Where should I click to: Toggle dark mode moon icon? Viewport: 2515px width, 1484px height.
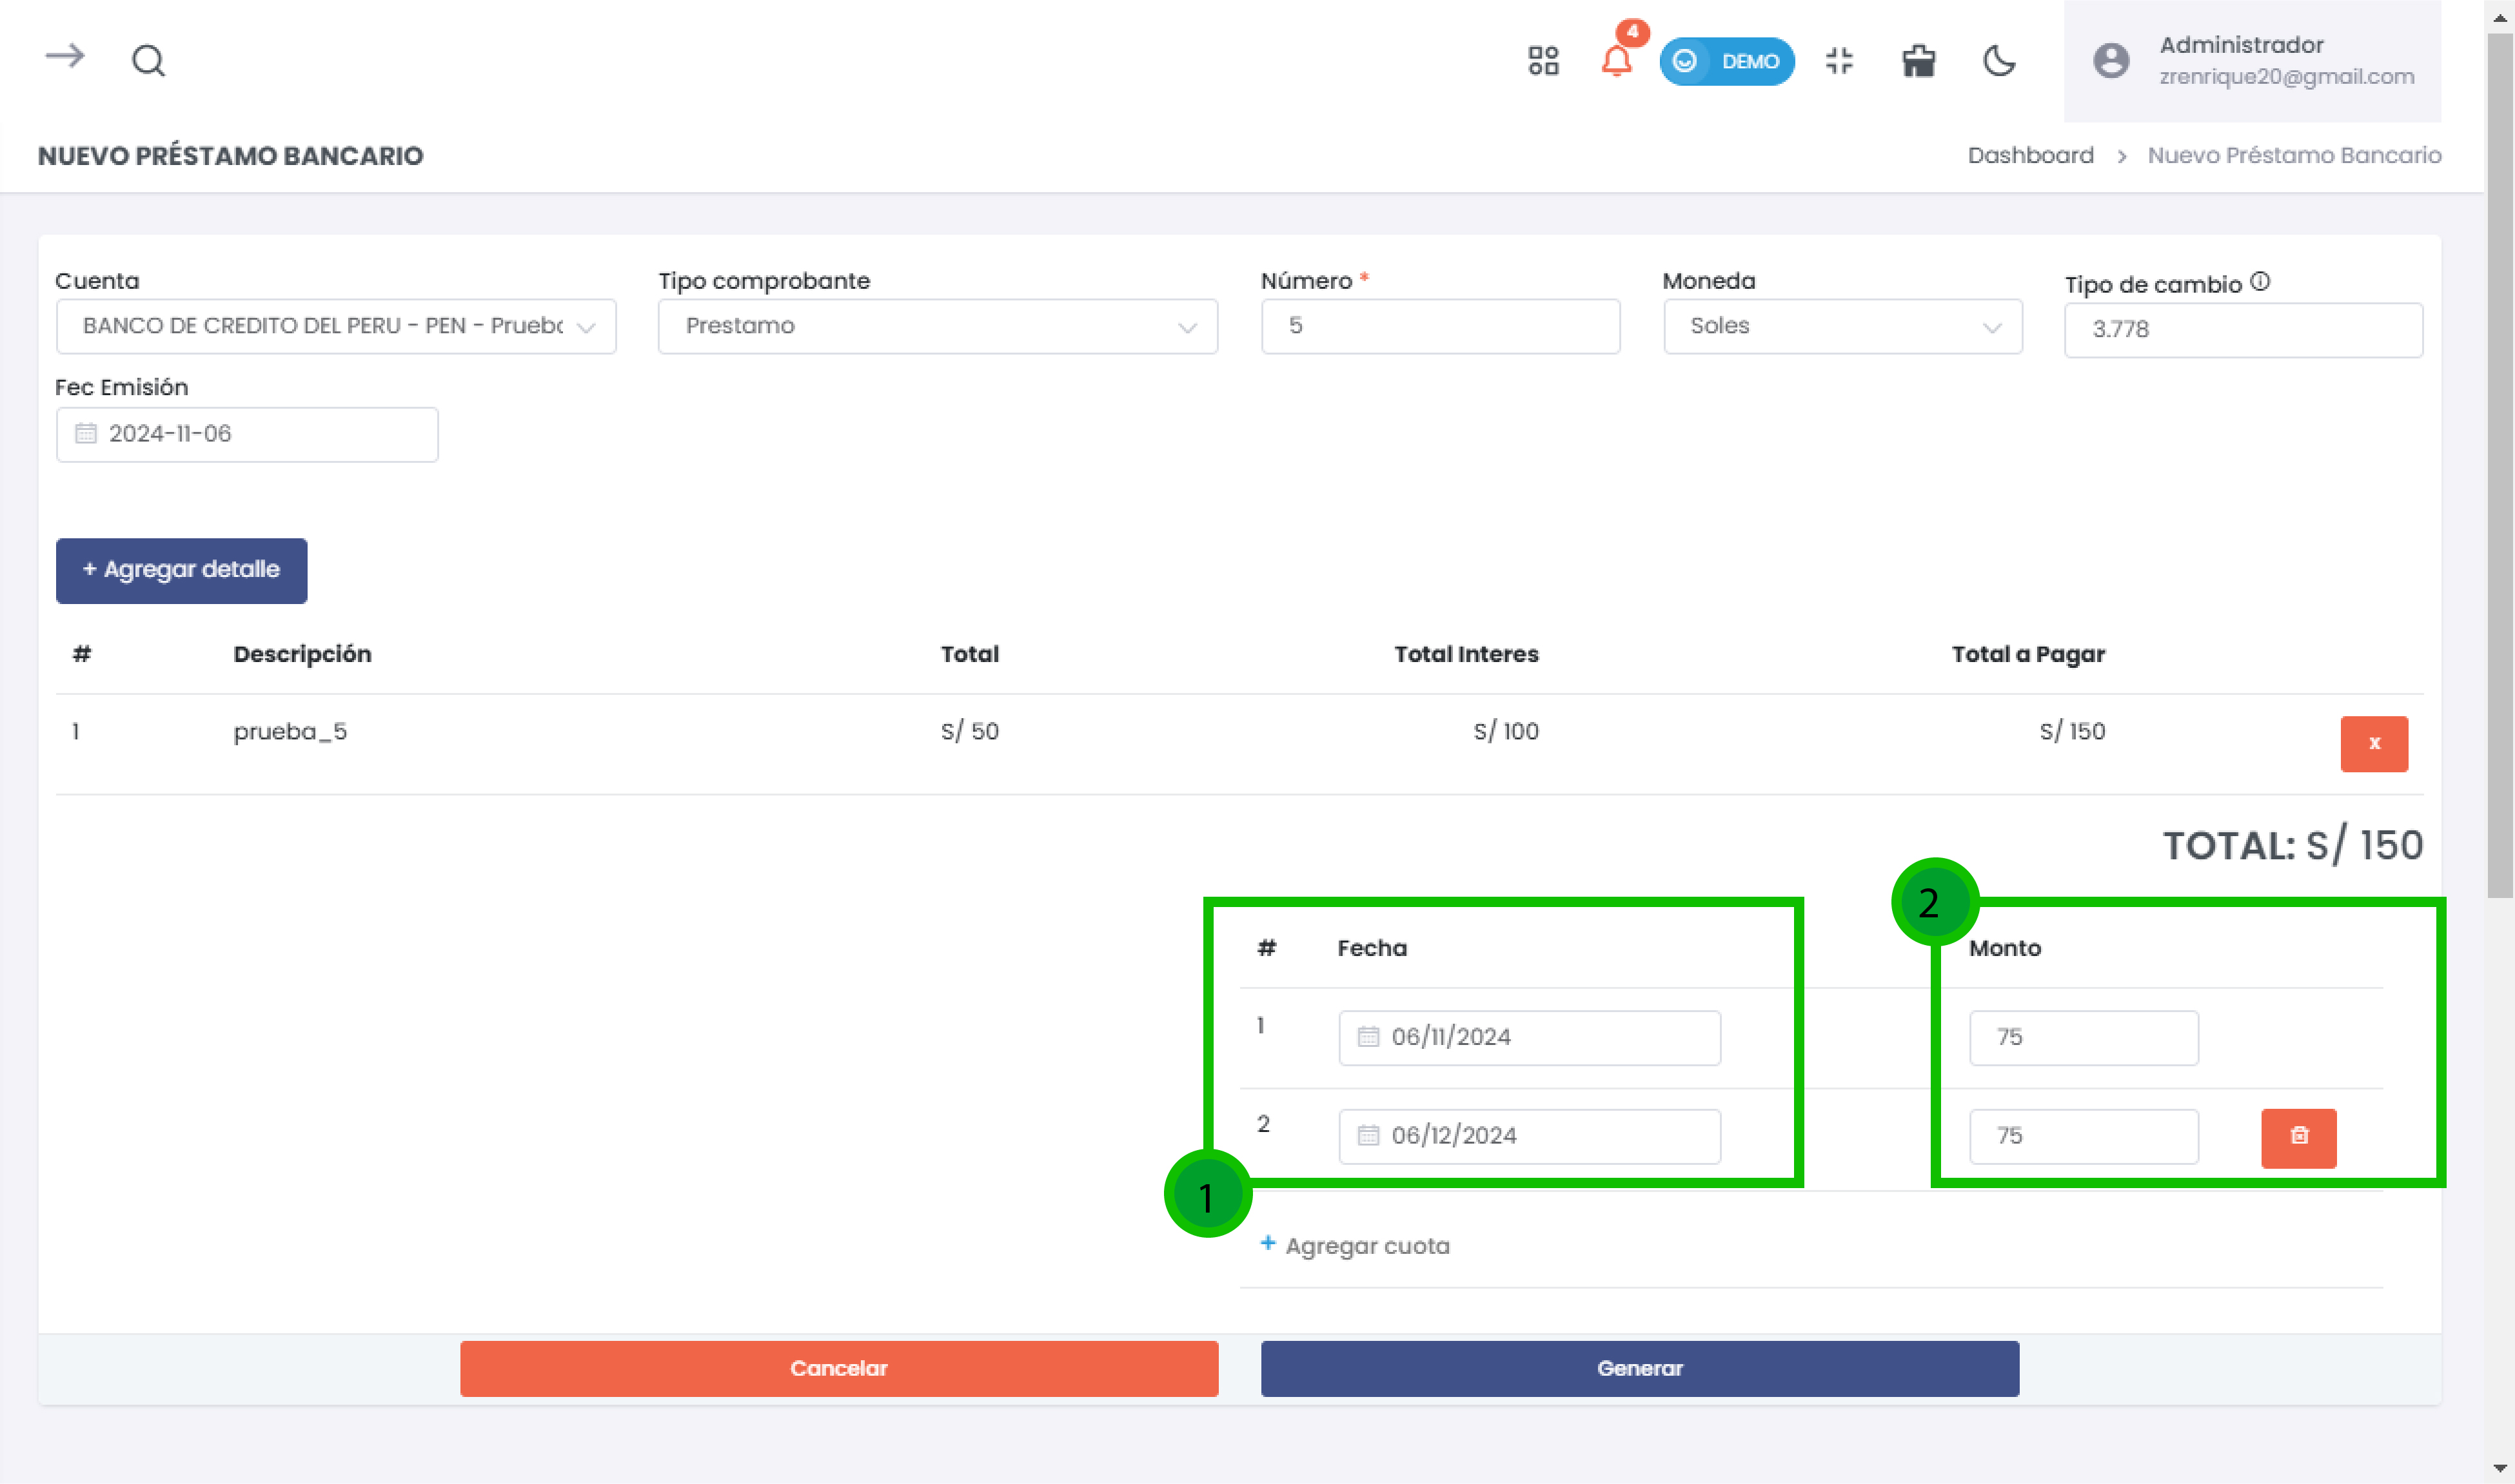click(x=1998, y=61)
